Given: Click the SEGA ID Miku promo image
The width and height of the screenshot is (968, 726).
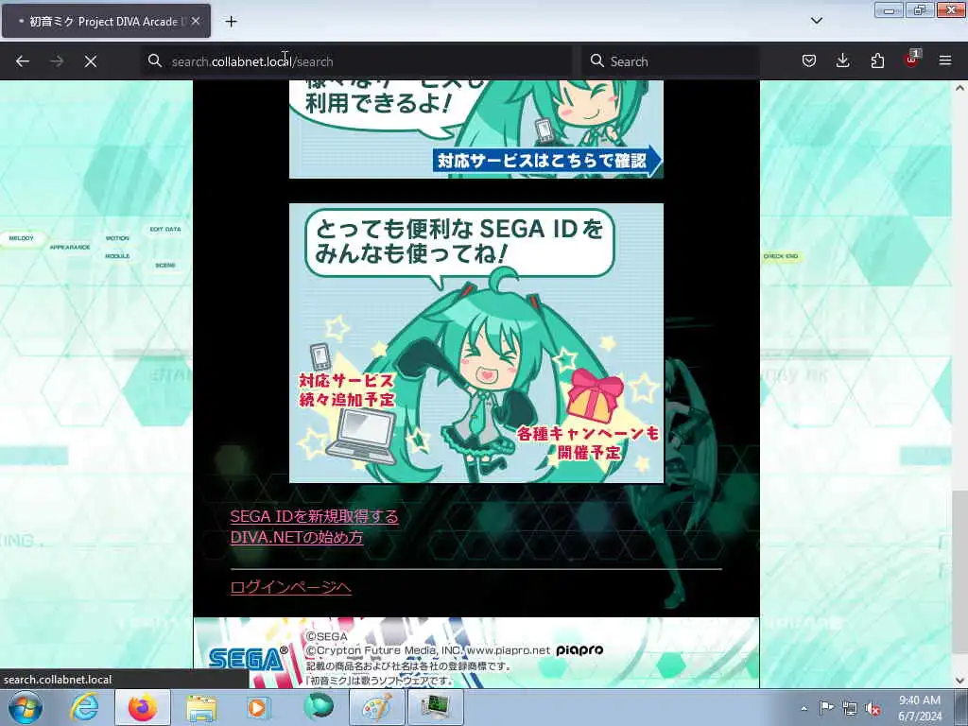Looking at the screenshot, I should click(476, 343).
